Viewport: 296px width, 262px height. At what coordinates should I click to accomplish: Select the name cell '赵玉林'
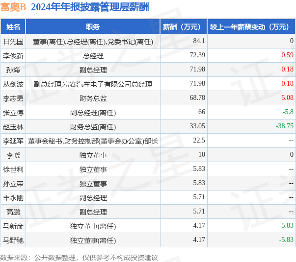click(13, 126)
